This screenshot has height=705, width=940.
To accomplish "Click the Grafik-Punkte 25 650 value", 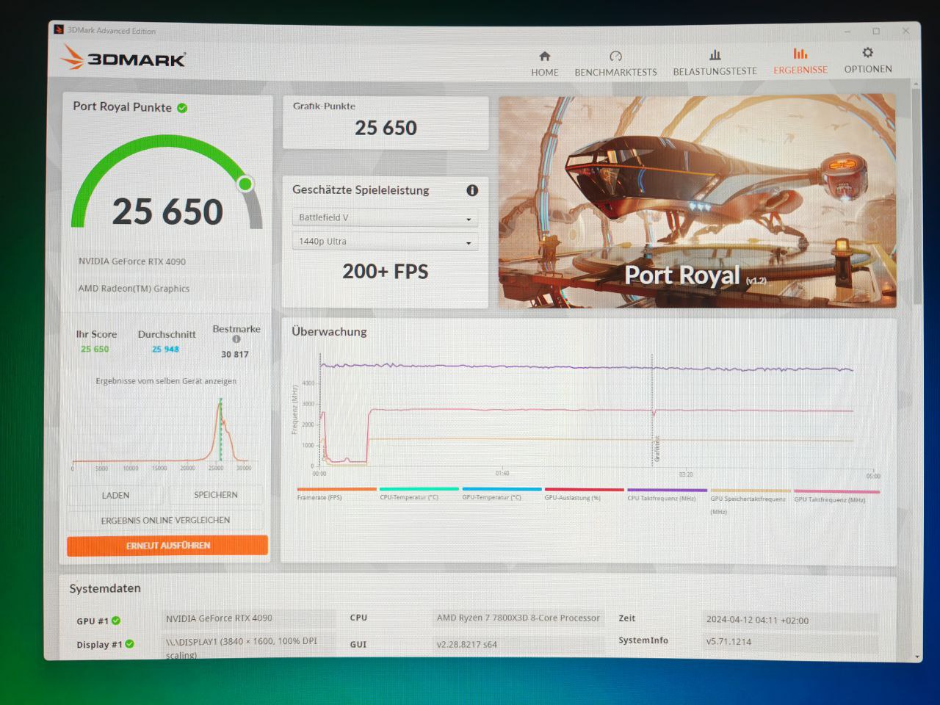I will (x=386, y=129).
